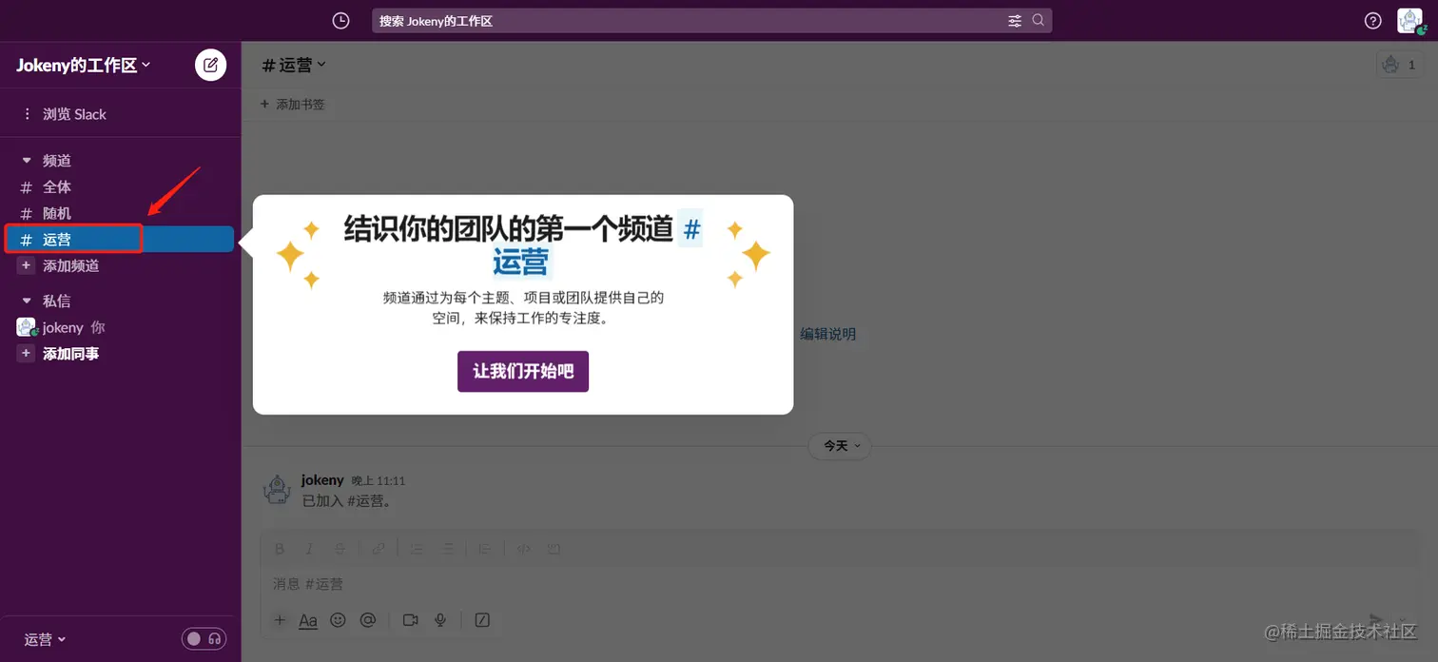Open the send options chevron beside send
The height and width of the screenshot is (662, 1438).
tap(1404, 620)
